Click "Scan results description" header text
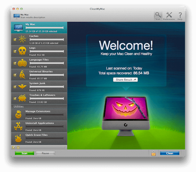Viewport: 196px width, 172px height. [x=33, y=17]
